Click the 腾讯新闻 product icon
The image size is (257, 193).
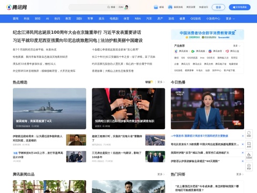coord(176,51)
